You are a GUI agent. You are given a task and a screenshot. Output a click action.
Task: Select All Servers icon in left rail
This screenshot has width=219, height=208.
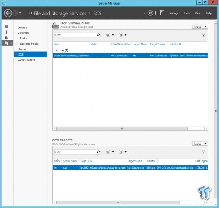[7, 37]
